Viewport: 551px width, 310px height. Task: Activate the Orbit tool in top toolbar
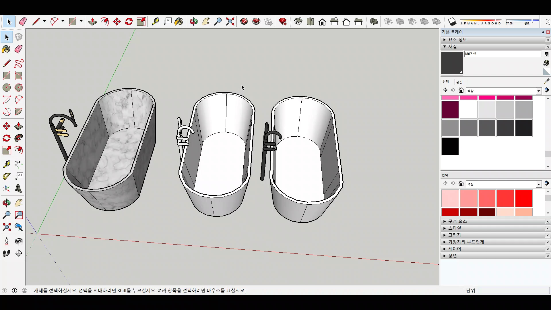tap(193, 22)
